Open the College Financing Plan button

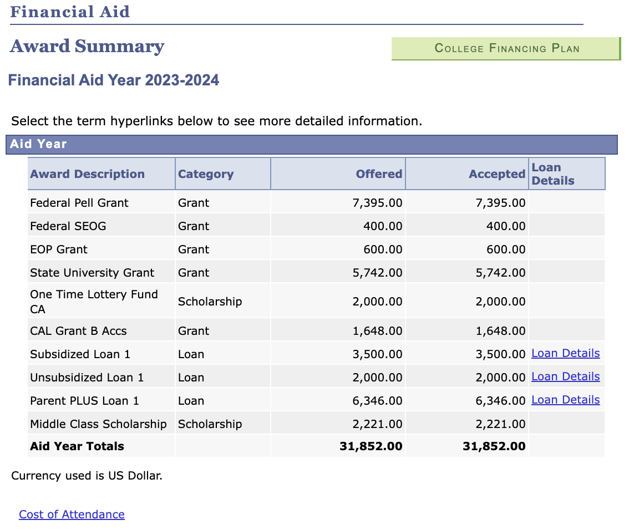click(506, 49)
